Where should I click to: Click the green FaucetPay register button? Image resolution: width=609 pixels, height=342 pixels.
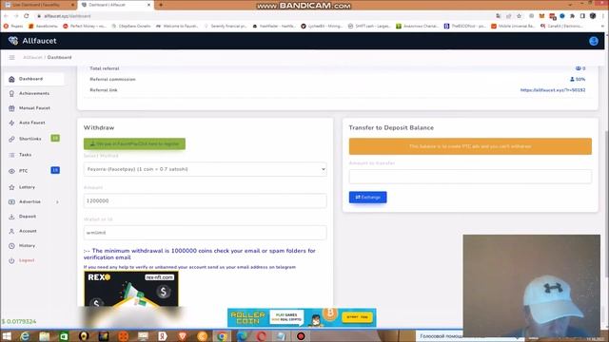click(134, 143)
